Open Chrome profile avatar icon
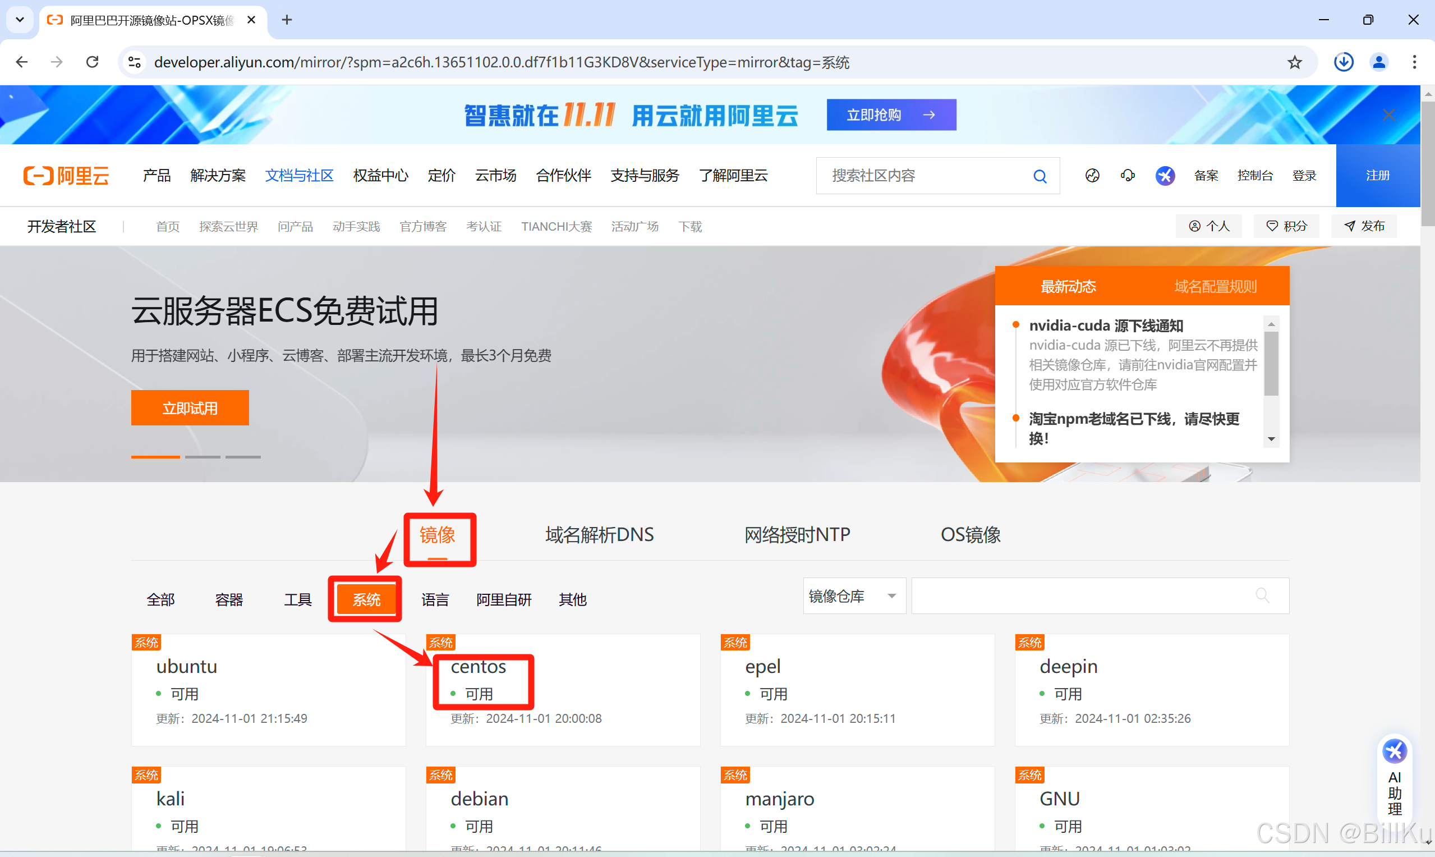Image resolution: width=1435 pixels, height=857 pixels. coord(1379,62)
